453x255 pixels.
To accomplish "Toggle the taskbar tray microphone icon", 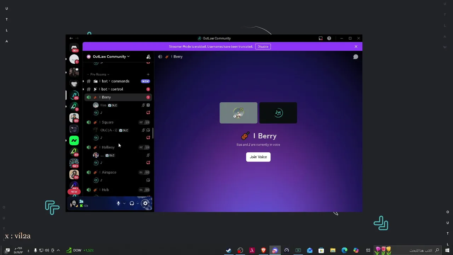I will point(35,250).
